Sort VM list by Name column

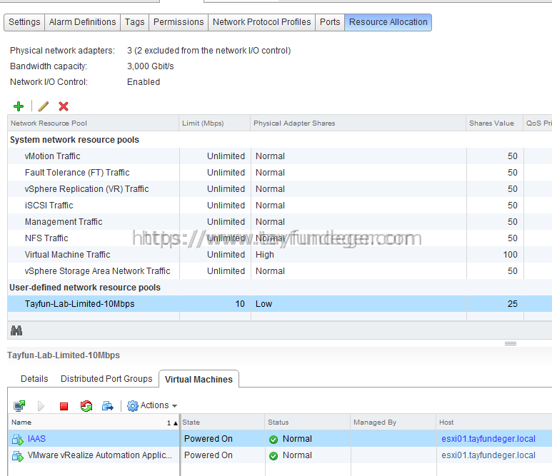(x=94, y=422)
